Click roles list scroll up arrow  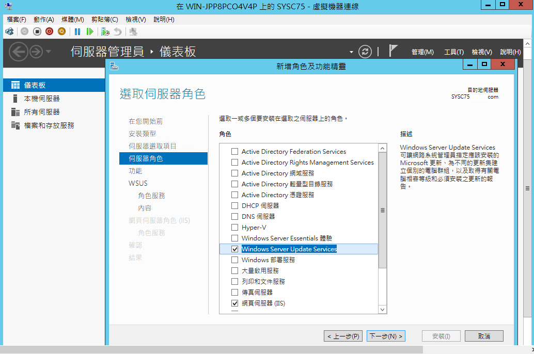[383, 149]
